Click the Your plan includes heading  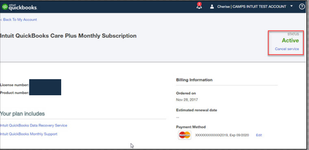pyautogui.click(x=22, y=114)
